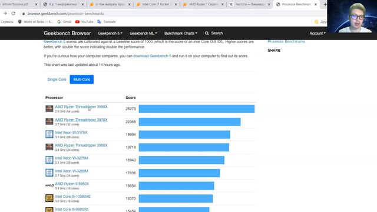Viewport: 377px width, 212px height.
Task: Click the 22368 score value
Action: pyautogui.click(x=131, y=122)
